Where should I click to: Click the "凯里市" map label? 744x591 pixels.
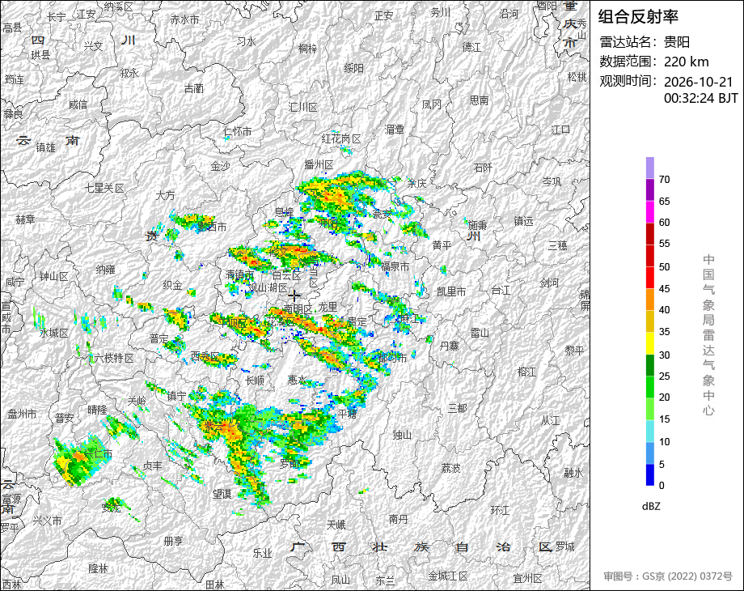pyautogui.click(x=451, y=291)
